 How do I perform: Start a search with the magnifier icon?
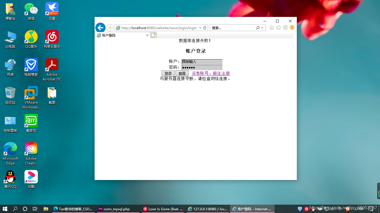[x=258, y=28]
